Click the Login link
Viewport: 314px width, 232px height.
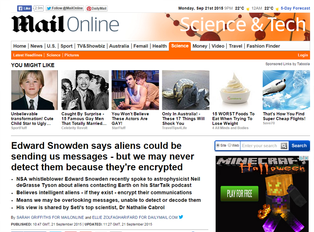pos(303,55)
